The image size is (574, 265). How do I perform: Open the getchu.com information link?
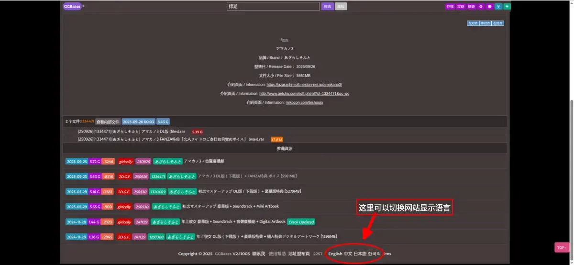click(x=304, y=93)
